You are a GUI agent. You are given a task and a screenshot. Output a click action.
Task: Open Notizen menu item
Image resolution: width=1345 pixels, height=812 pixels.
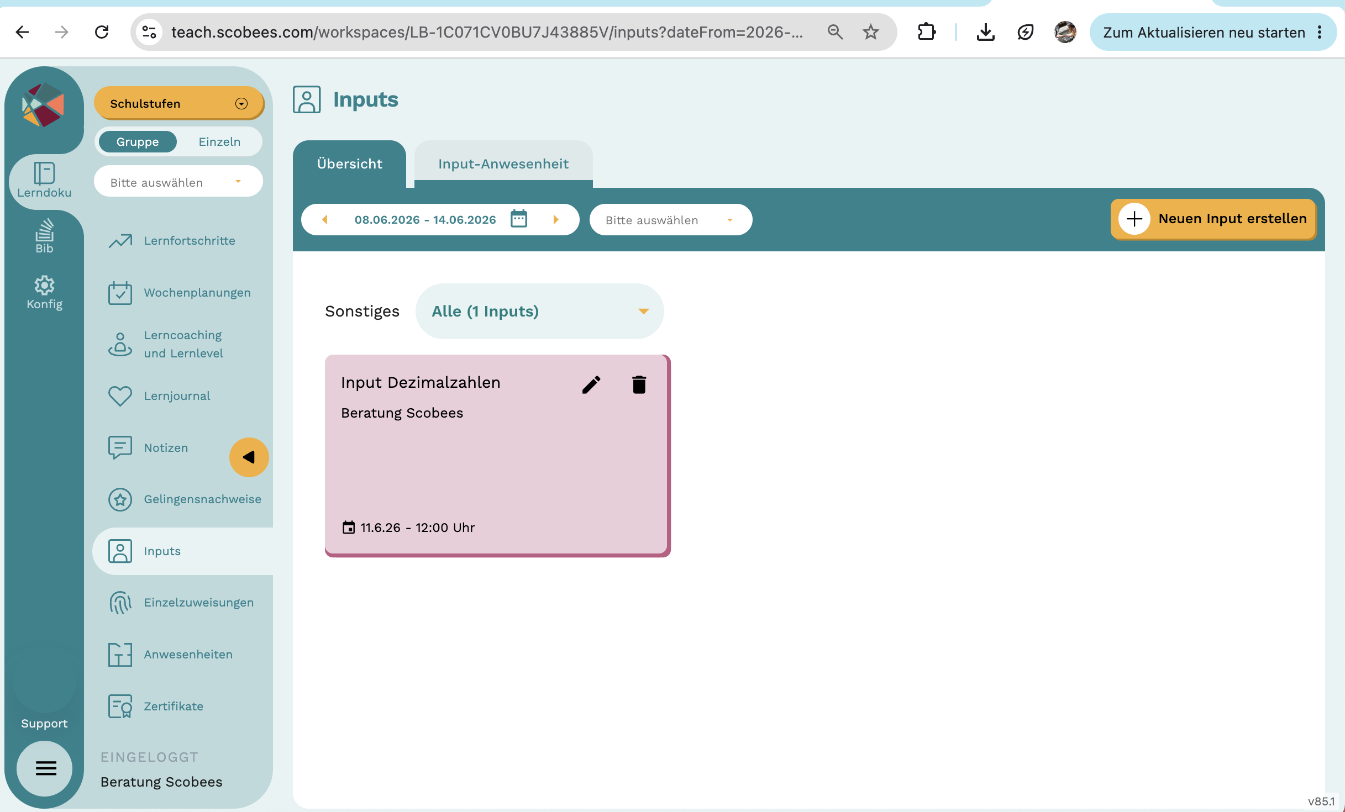pos(166,448)
